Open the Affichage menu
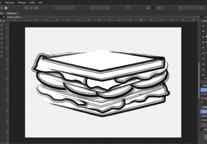 tap(22, 3)
